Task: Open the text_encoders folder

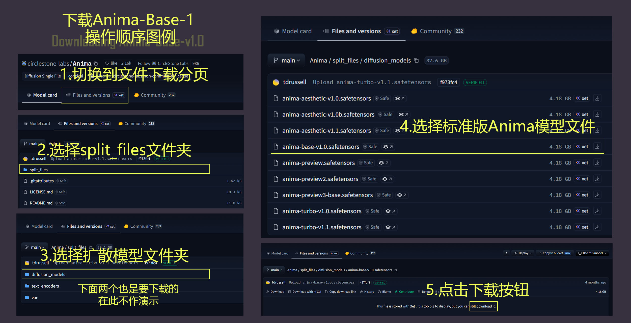Action: [x=45, y=286]
